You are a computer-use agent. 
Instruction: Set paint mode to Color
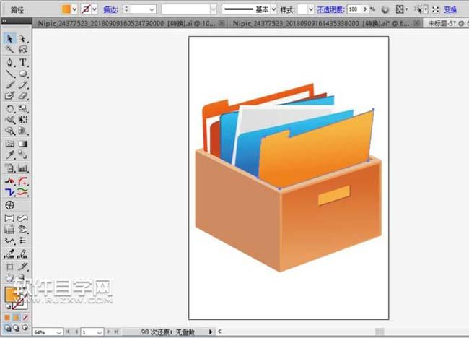point(7,317)
